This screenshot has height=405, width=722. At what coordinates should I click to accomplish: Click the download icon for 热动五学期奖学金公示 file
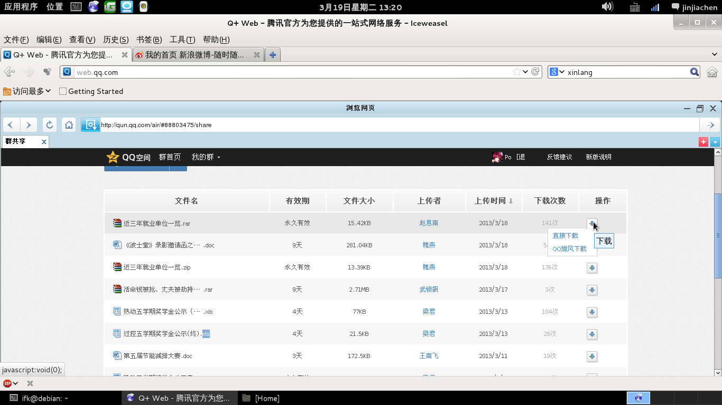coord(592,312)
